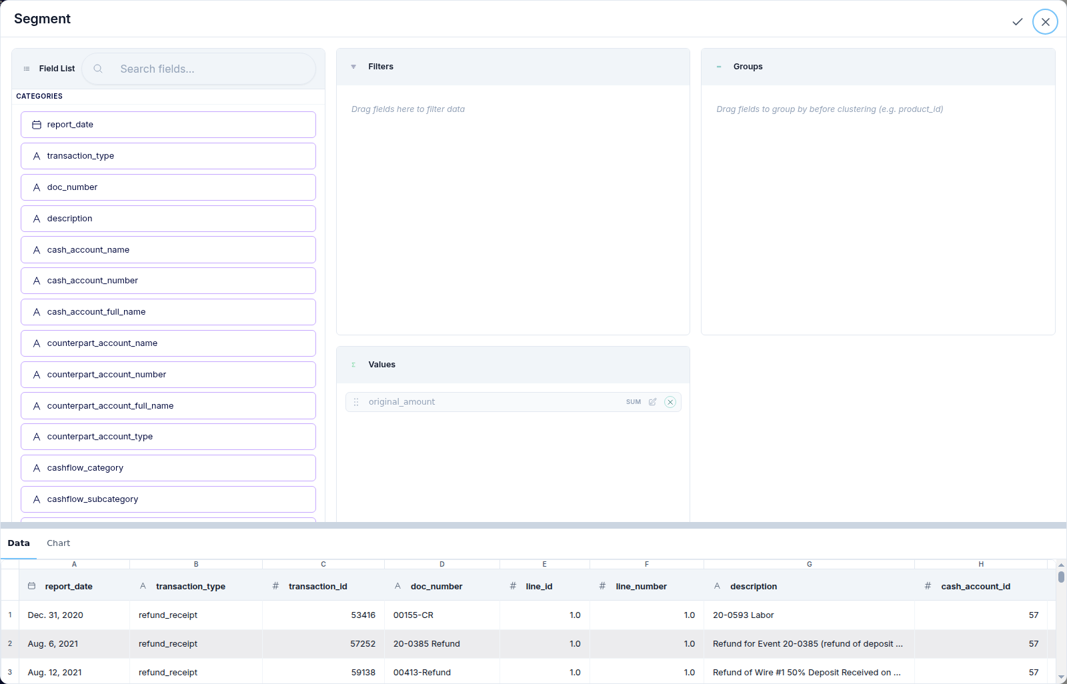Select row number 2
The width and height of the screenshot is (1067, 684).
pos(10,644)
